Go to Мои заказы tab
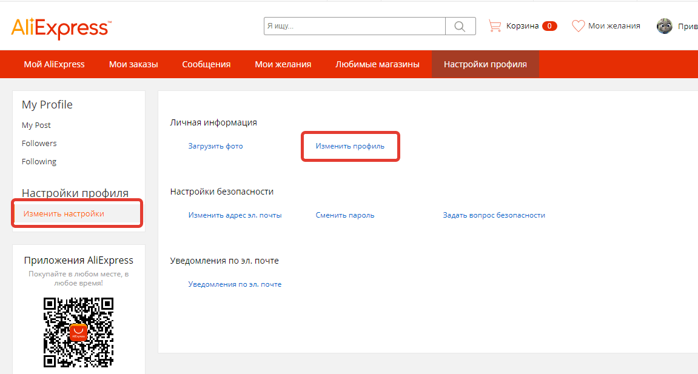Screen dimensions: 698x374 click(x=133, y=64)
